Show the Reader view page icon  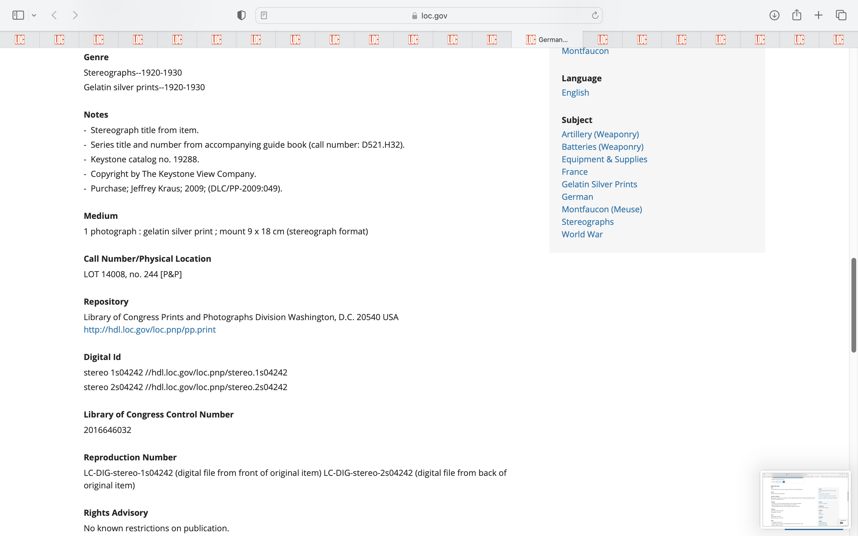tap(264, 15)
